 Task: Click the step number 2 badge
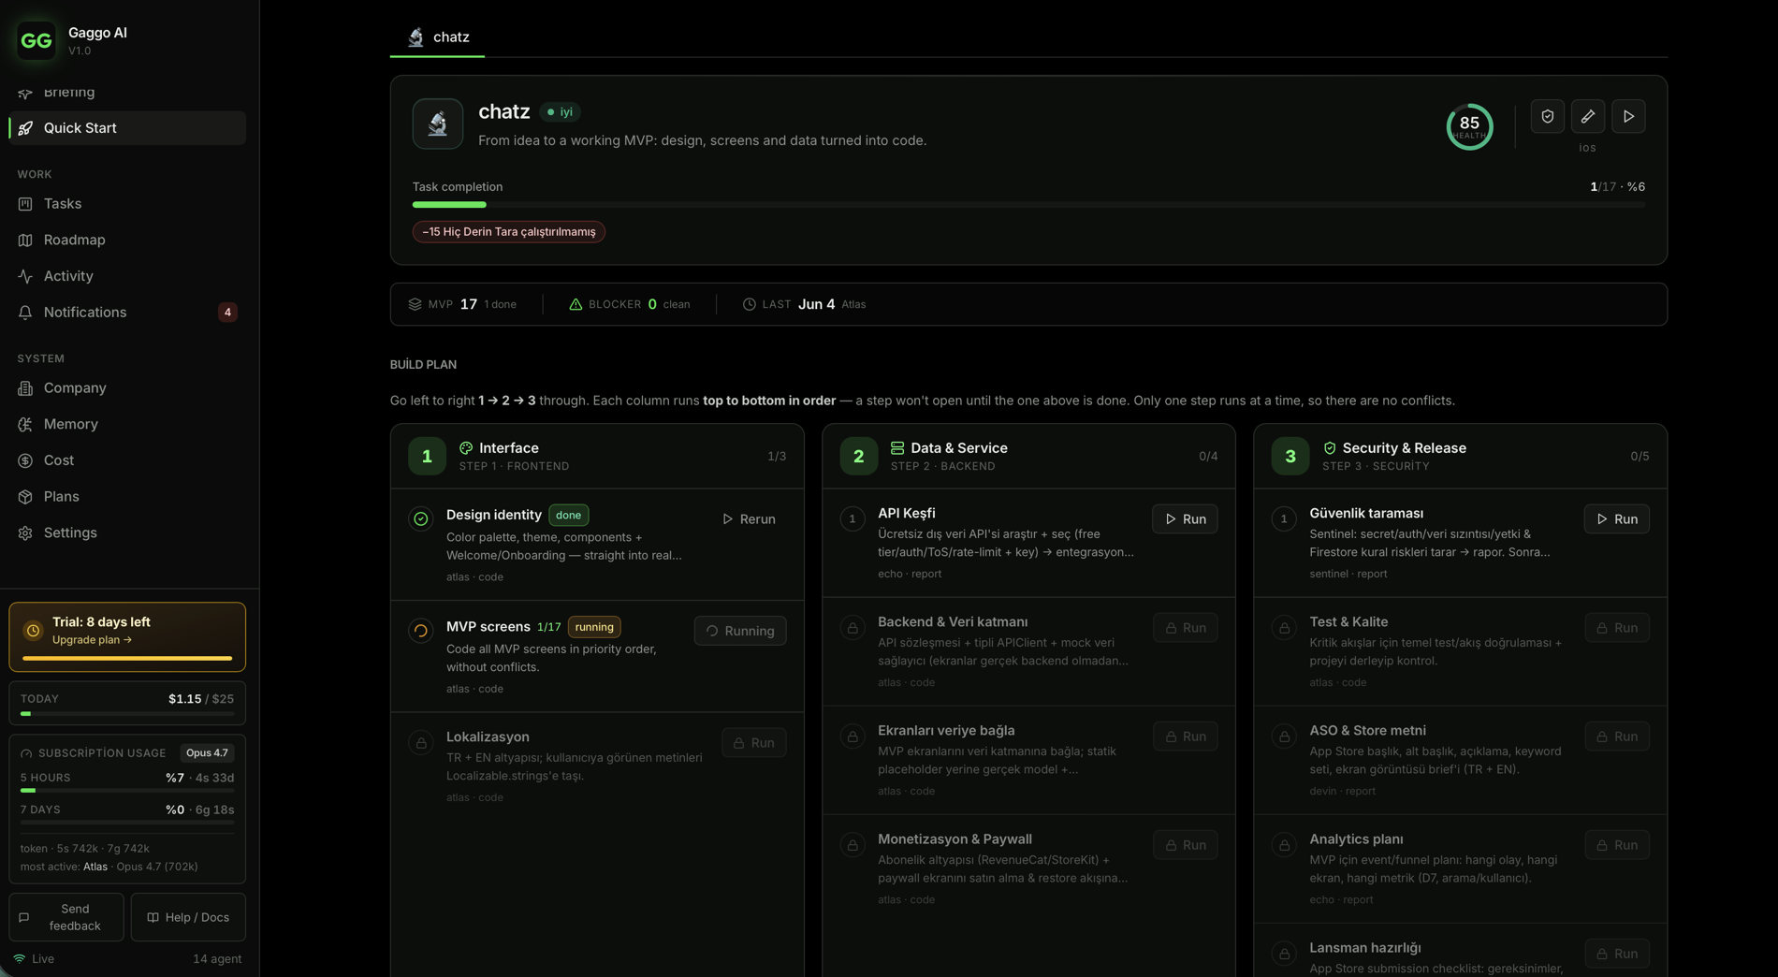pyautogui.click(x=858, y=457)
